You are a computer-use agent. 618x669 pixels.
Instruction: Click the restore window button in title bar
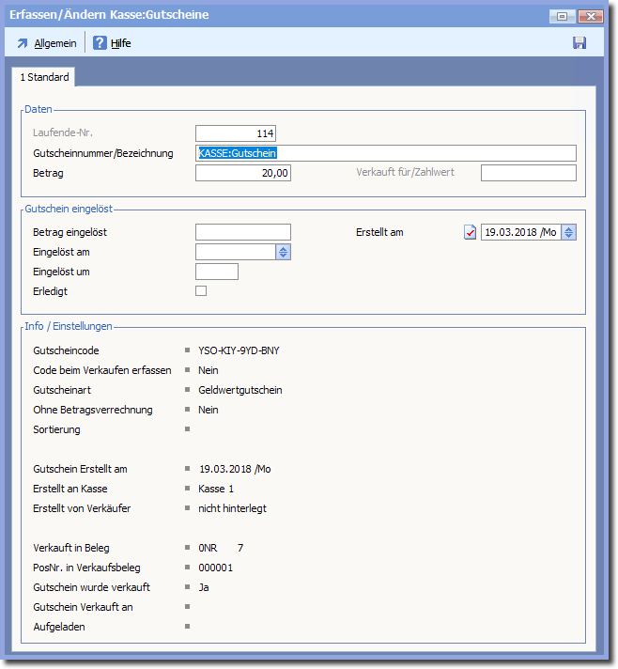(564, 16)
